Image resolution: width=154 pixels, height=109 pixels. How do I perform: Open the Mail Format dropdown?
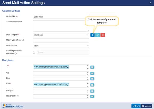61,46
